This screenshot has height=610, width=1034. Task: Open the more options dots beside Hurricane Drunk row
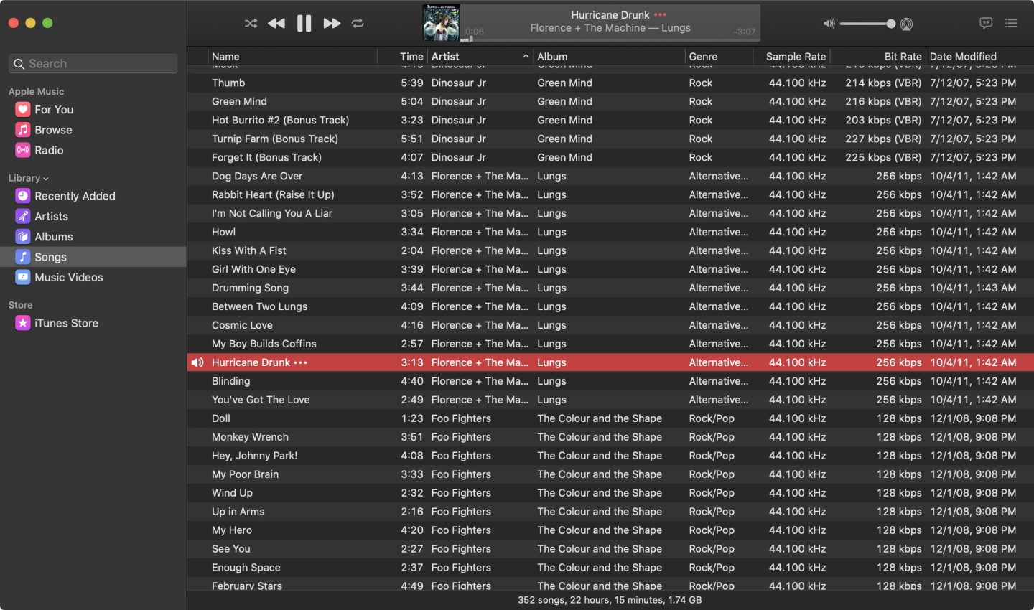click(301, 362)
